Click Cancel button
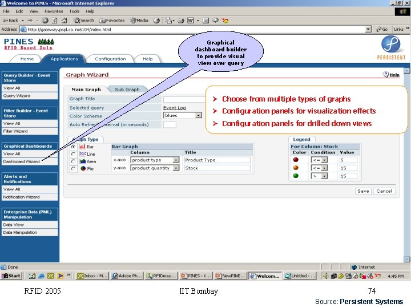The height and width of the screenshot is (308, 411). (384, 191)
